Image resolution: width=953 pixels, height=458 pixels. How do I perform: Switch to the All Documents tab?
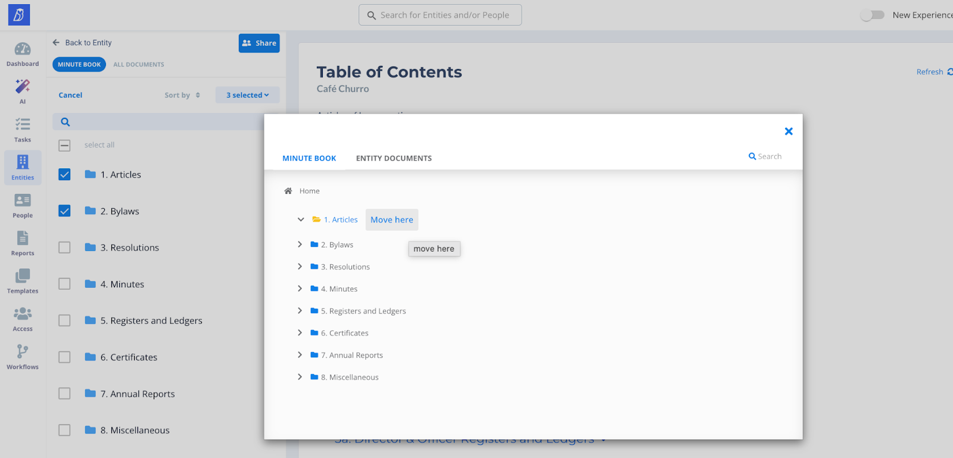[139, 64]
